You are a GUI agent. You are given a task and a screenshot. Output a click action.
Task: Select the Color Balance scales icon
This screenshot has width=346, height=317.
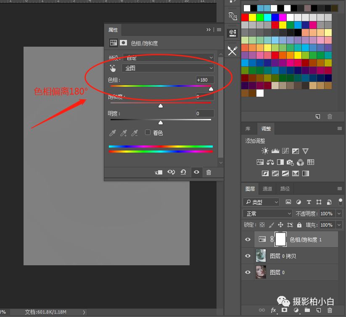(270, 162)
